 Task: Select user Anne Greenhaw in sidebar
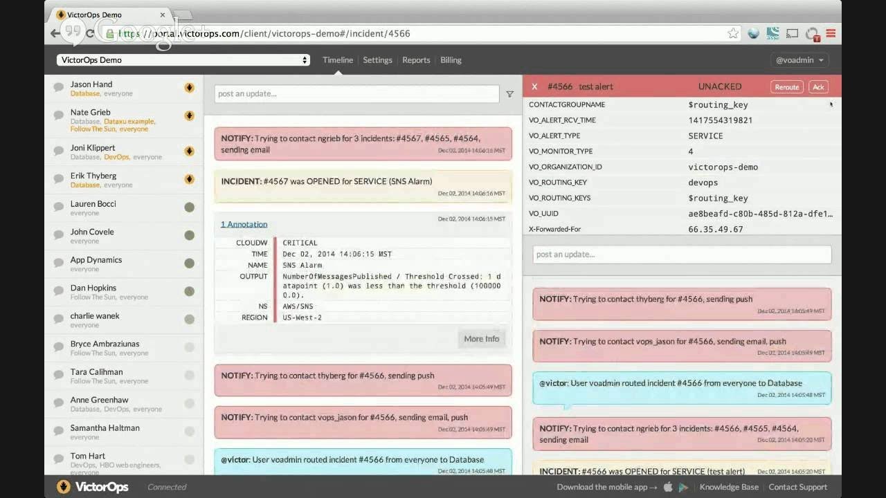[99, 400]
